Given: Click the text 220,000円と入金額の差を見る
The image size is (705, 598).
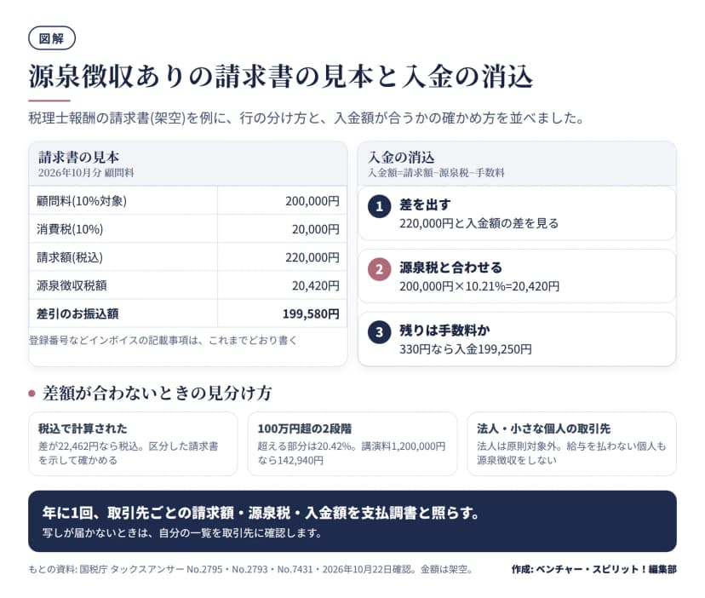Looking at the screenshot, I should pyautogui.click(x=479, y=223).
